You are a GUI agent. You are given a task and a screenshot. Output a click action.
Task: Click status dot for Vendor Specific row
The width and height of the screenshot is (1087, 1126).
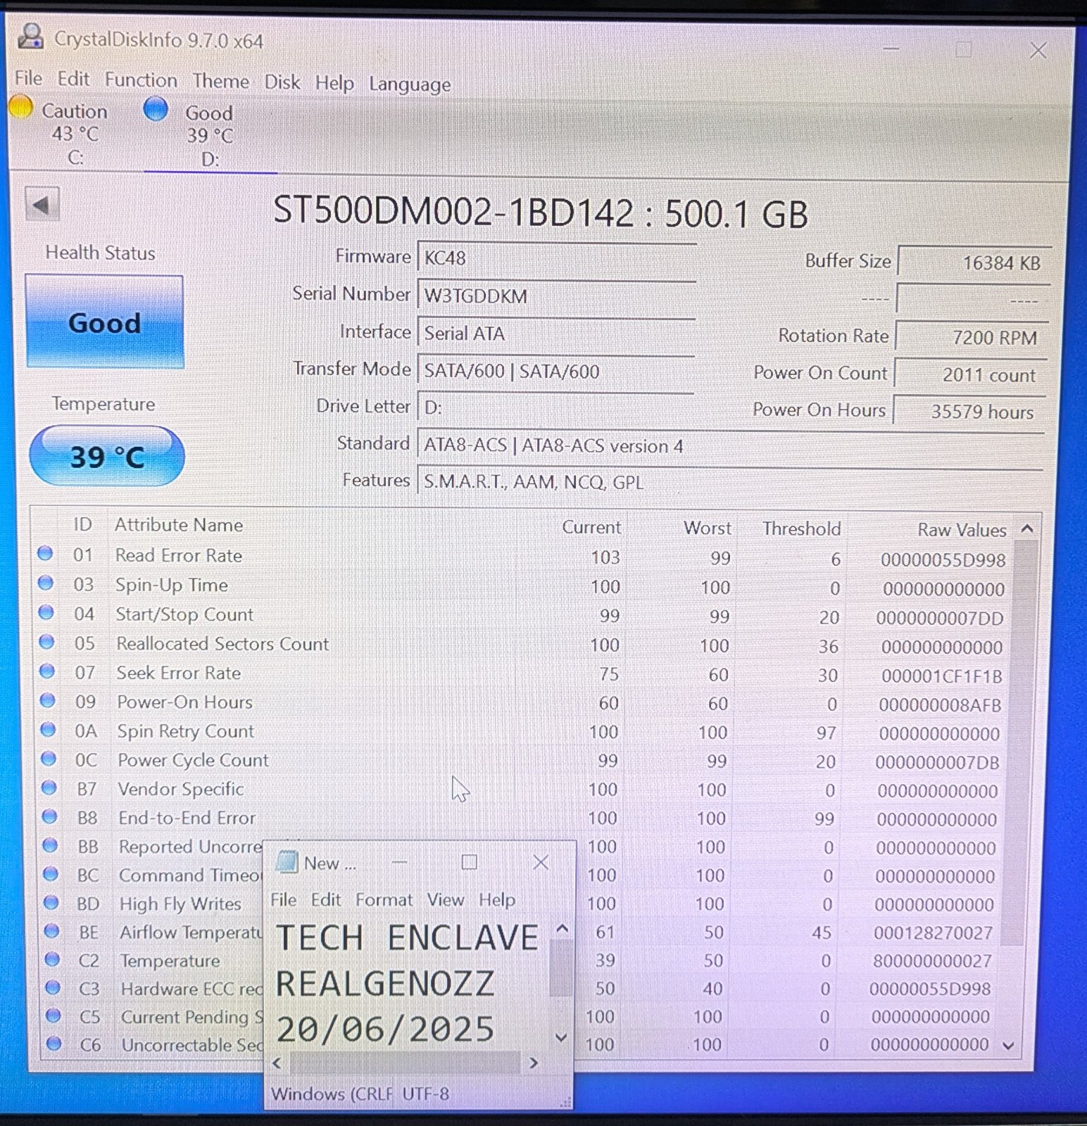point(49,787)
